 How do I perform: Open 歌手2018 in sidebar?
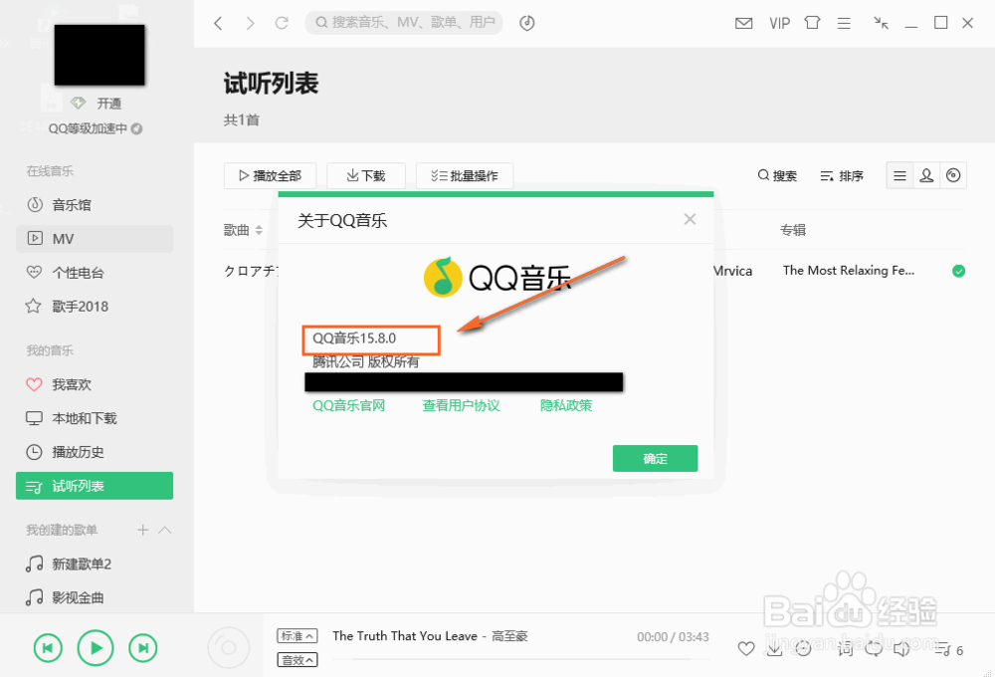click(x=95, y=307)
